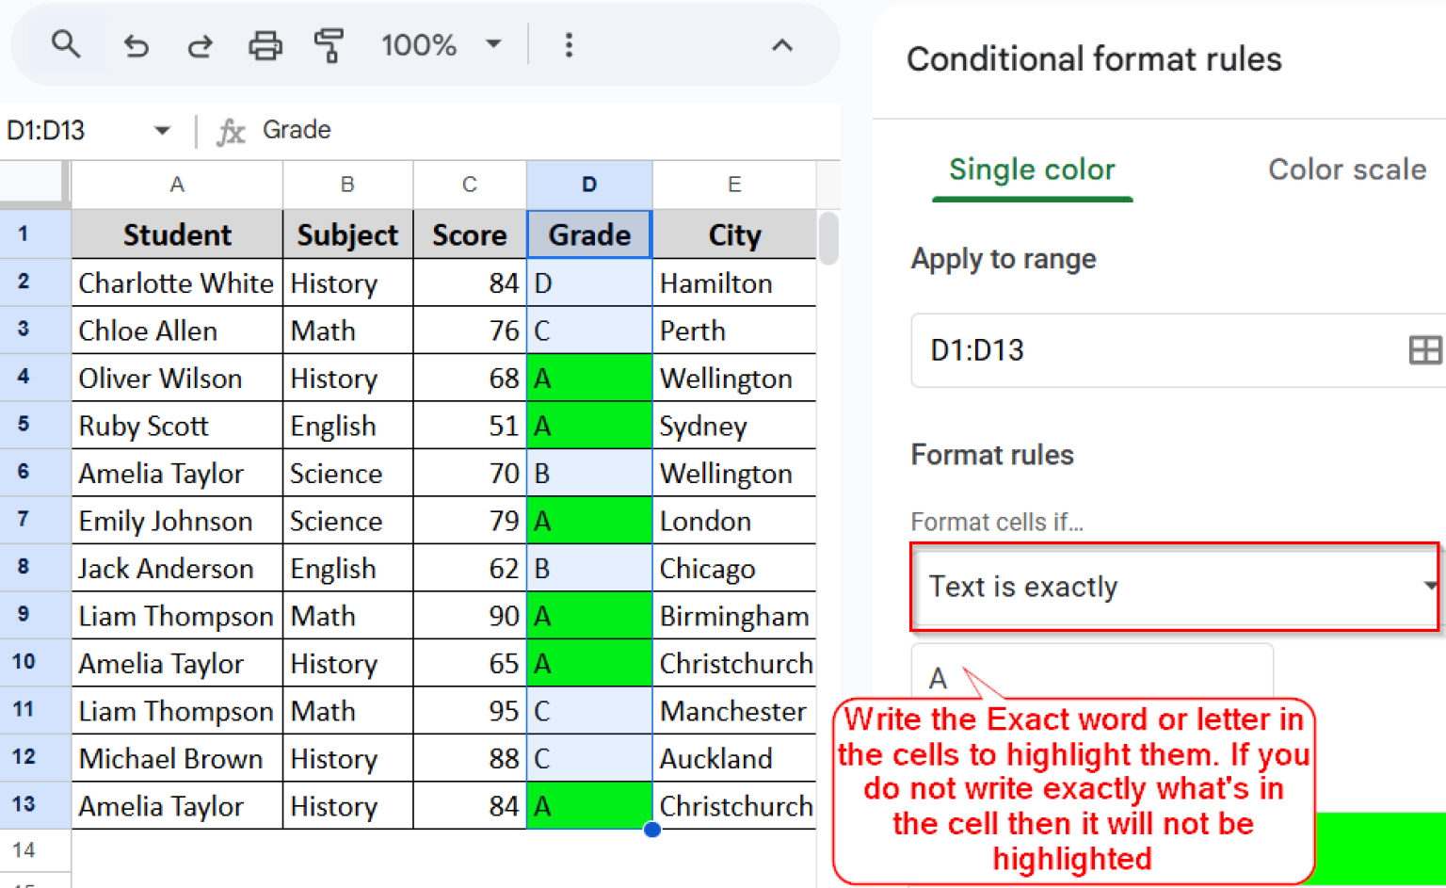The width and height of the screenshot is (1446, 888).
Task: Select row 9 header
Action: click(x=24, y=615)
